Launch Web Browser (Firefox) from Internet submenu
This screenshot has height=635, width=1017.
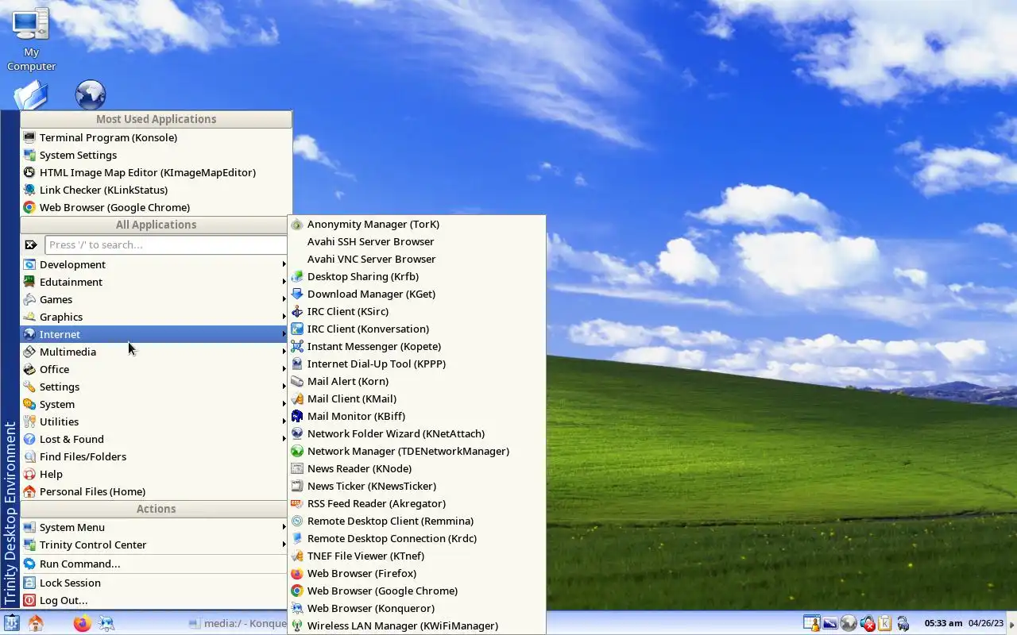pos(416,573)
